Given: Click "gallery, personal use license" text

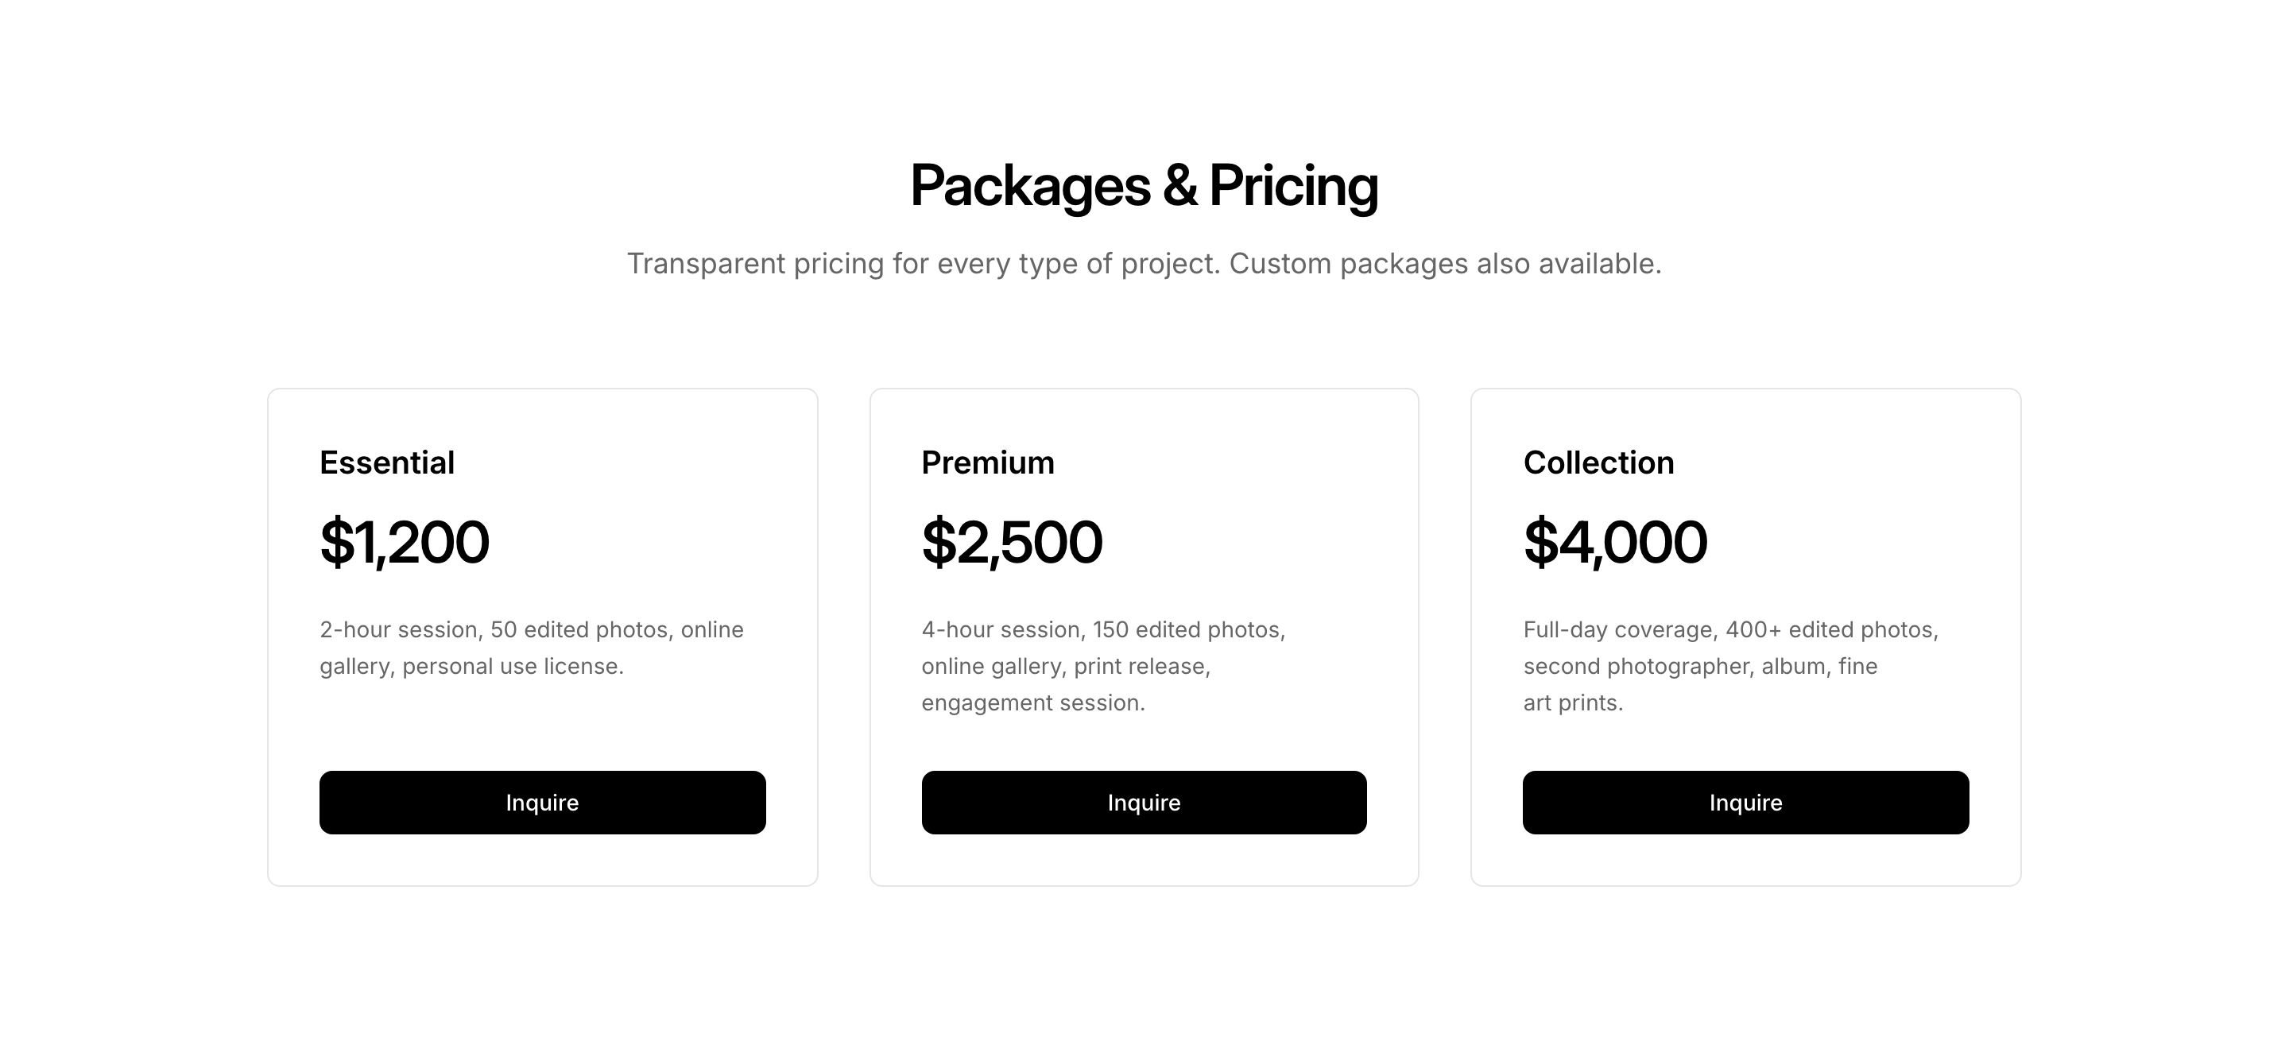Looking at the screenshot, I should (471, 666).
